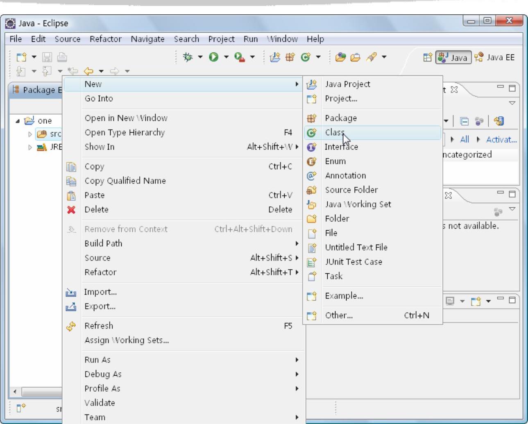The image size is (528, 424).
Task: Click the Open Perspective icon
Action: pyautogui.click(x=427, y=57)
